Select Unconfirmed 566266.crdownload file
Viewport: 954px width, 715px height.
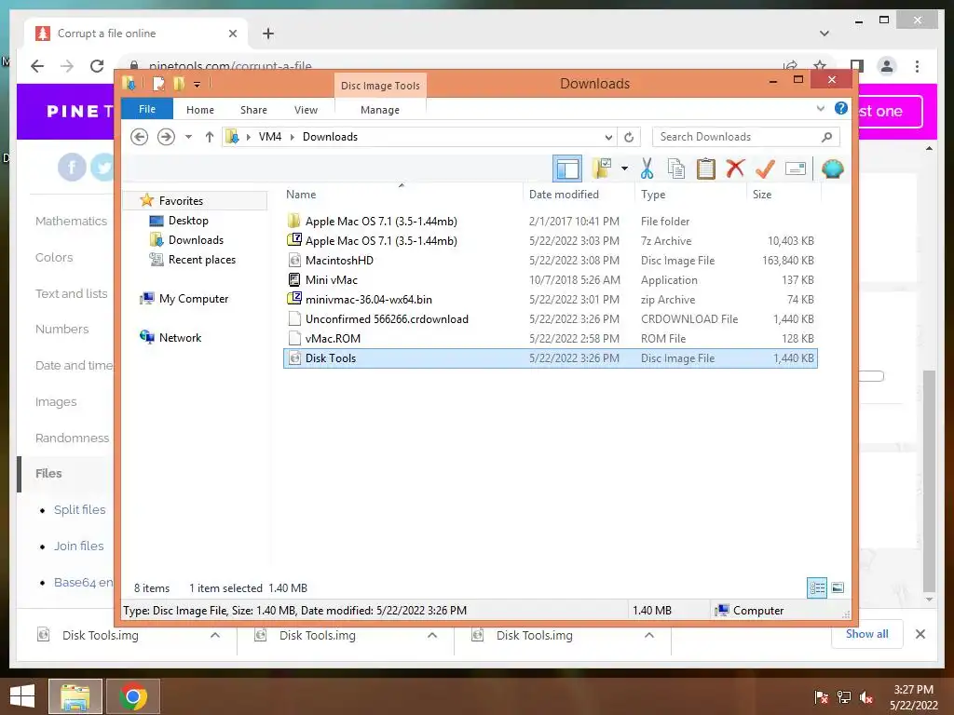[550, 318]
